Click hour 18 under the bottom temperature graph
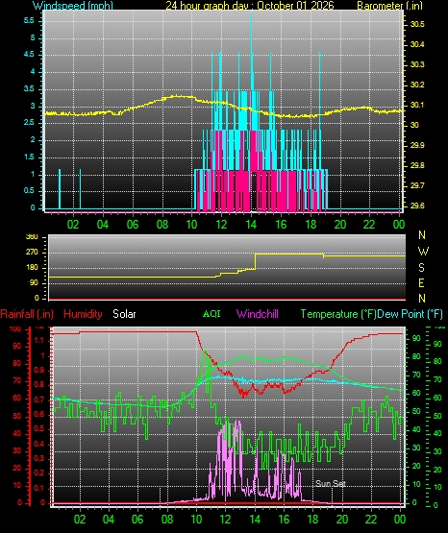This screenshot has height=533, width=448. tap(312, 519)
